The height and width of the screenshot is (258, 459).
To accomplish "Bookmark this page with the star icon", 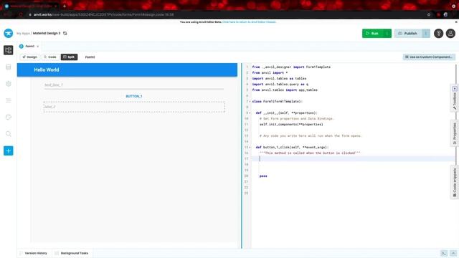I will 429,14.
